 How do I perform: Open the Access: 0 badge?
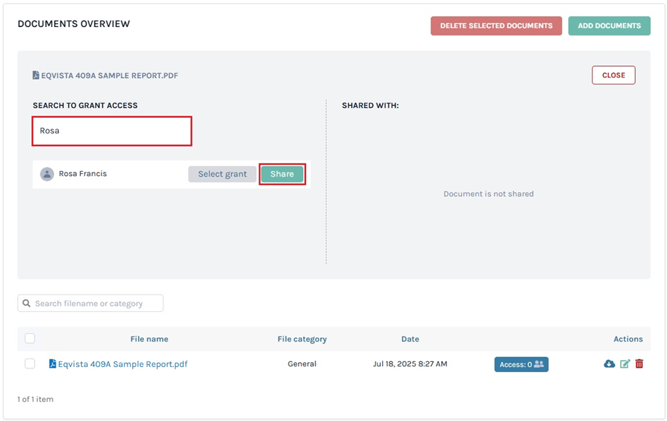click(521, 364)
